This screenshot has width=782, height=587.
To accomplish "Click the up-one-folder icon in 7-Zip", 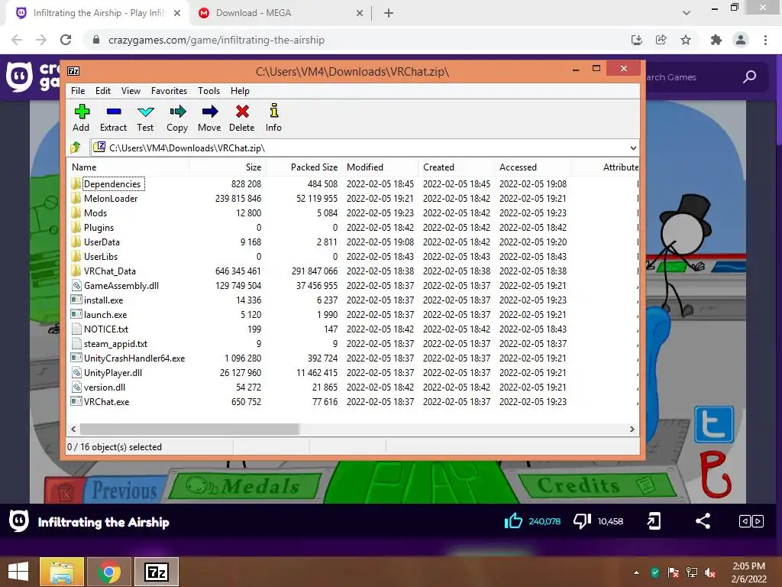I will click(76, 148).
